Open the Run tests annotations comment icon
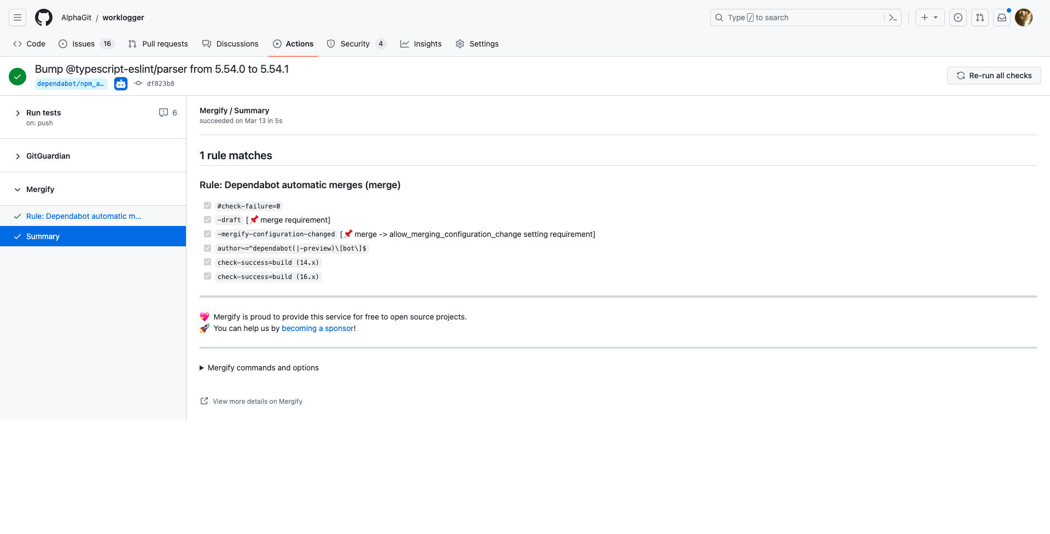Viewport: 1050px width, 534px height. tap(164, 113)
